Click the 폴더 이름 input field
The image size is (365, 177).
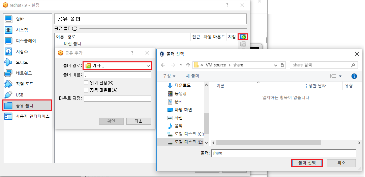coord(118,75)
